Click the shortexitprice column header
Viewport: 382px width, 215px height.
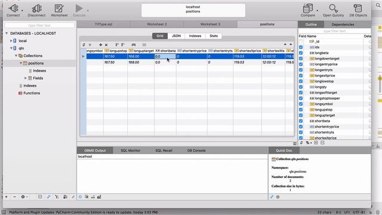[247, 51]
